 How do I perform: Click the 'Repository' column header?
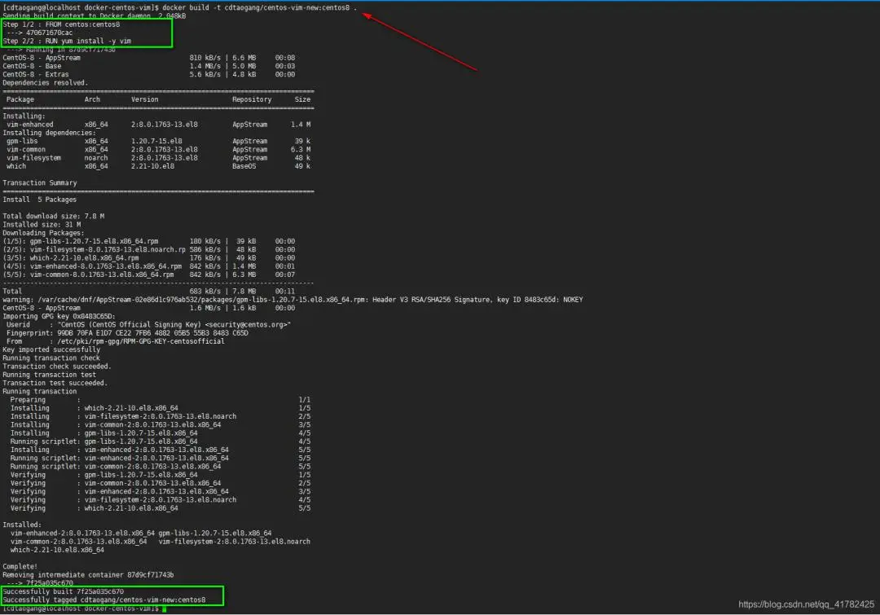pyautogui.click(x=252, y=100)
